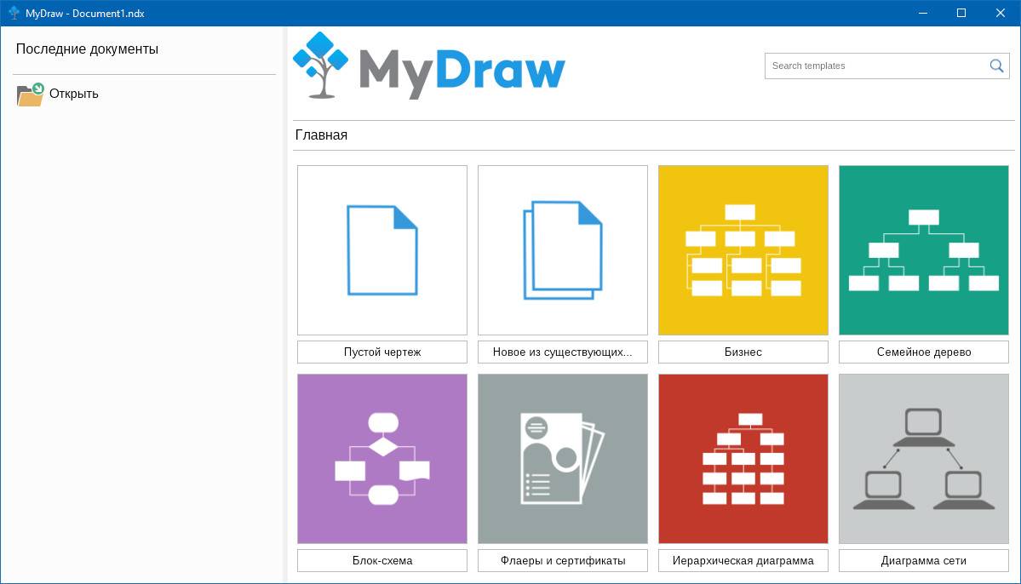Select the Флаеры и сертификаты label
Viewport: 1021px width, 584px height.
coord(563,560)
